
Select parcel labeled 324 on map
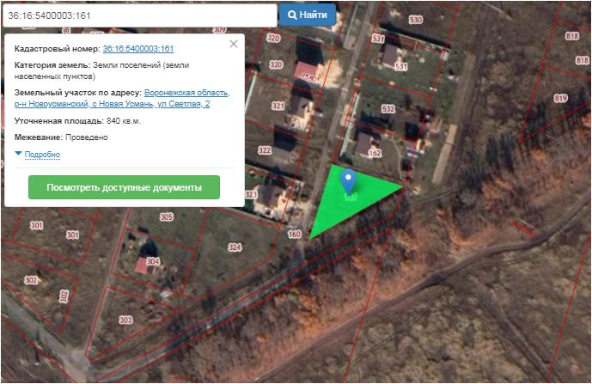point(235,247)
